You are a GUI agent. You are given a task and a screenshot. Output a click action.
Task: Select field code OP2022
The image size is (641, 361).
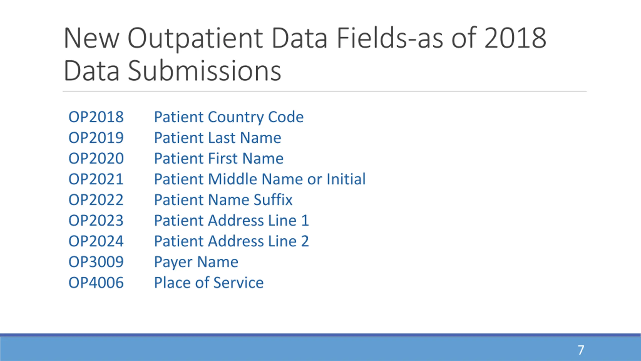click(x=96, y=200)
